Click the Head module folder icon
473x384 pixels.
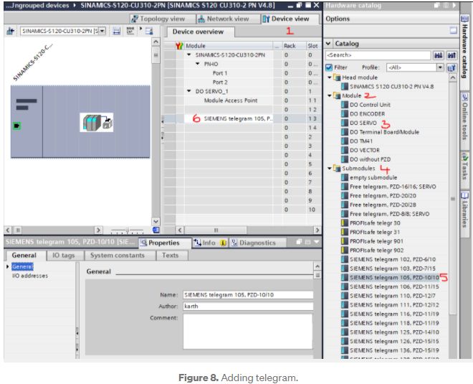[x=337, y=78]
